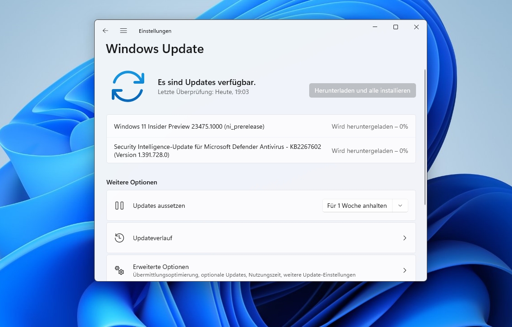Image resolution: width=512 pixels, height=327 pixels.
Task: Minimize the Einstellungen window
Action: click(x=375, y=27)
